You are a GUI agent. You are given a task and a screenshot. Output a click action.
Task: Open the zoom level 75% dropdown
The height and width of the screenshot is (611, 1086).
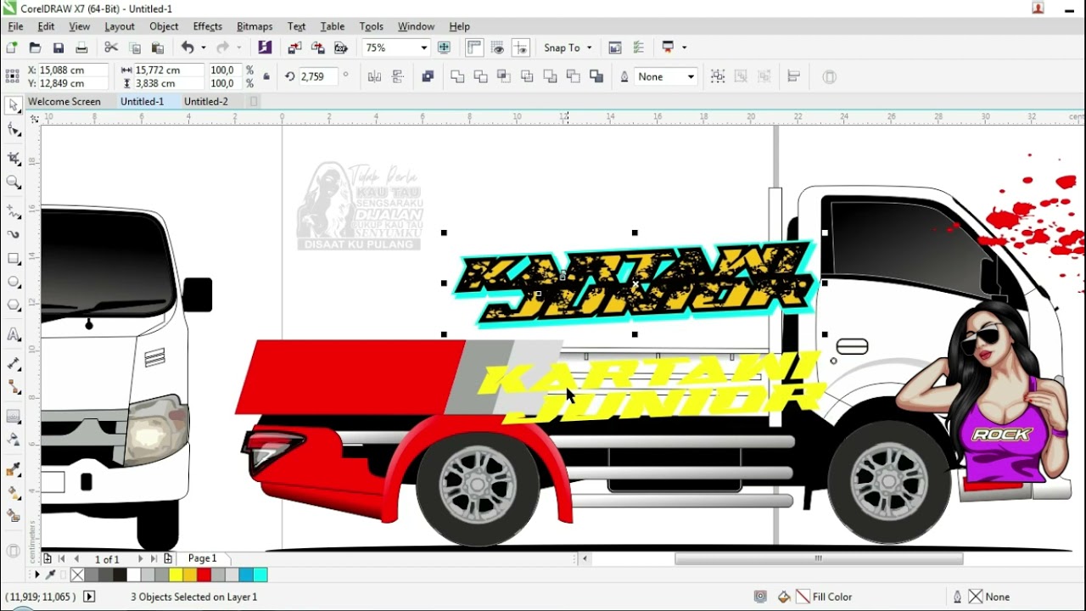(x=424, y=48)
